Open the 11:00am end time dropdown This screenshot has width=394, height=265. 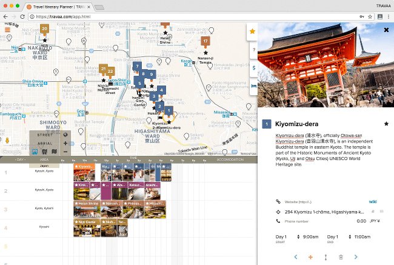[362, 237]
